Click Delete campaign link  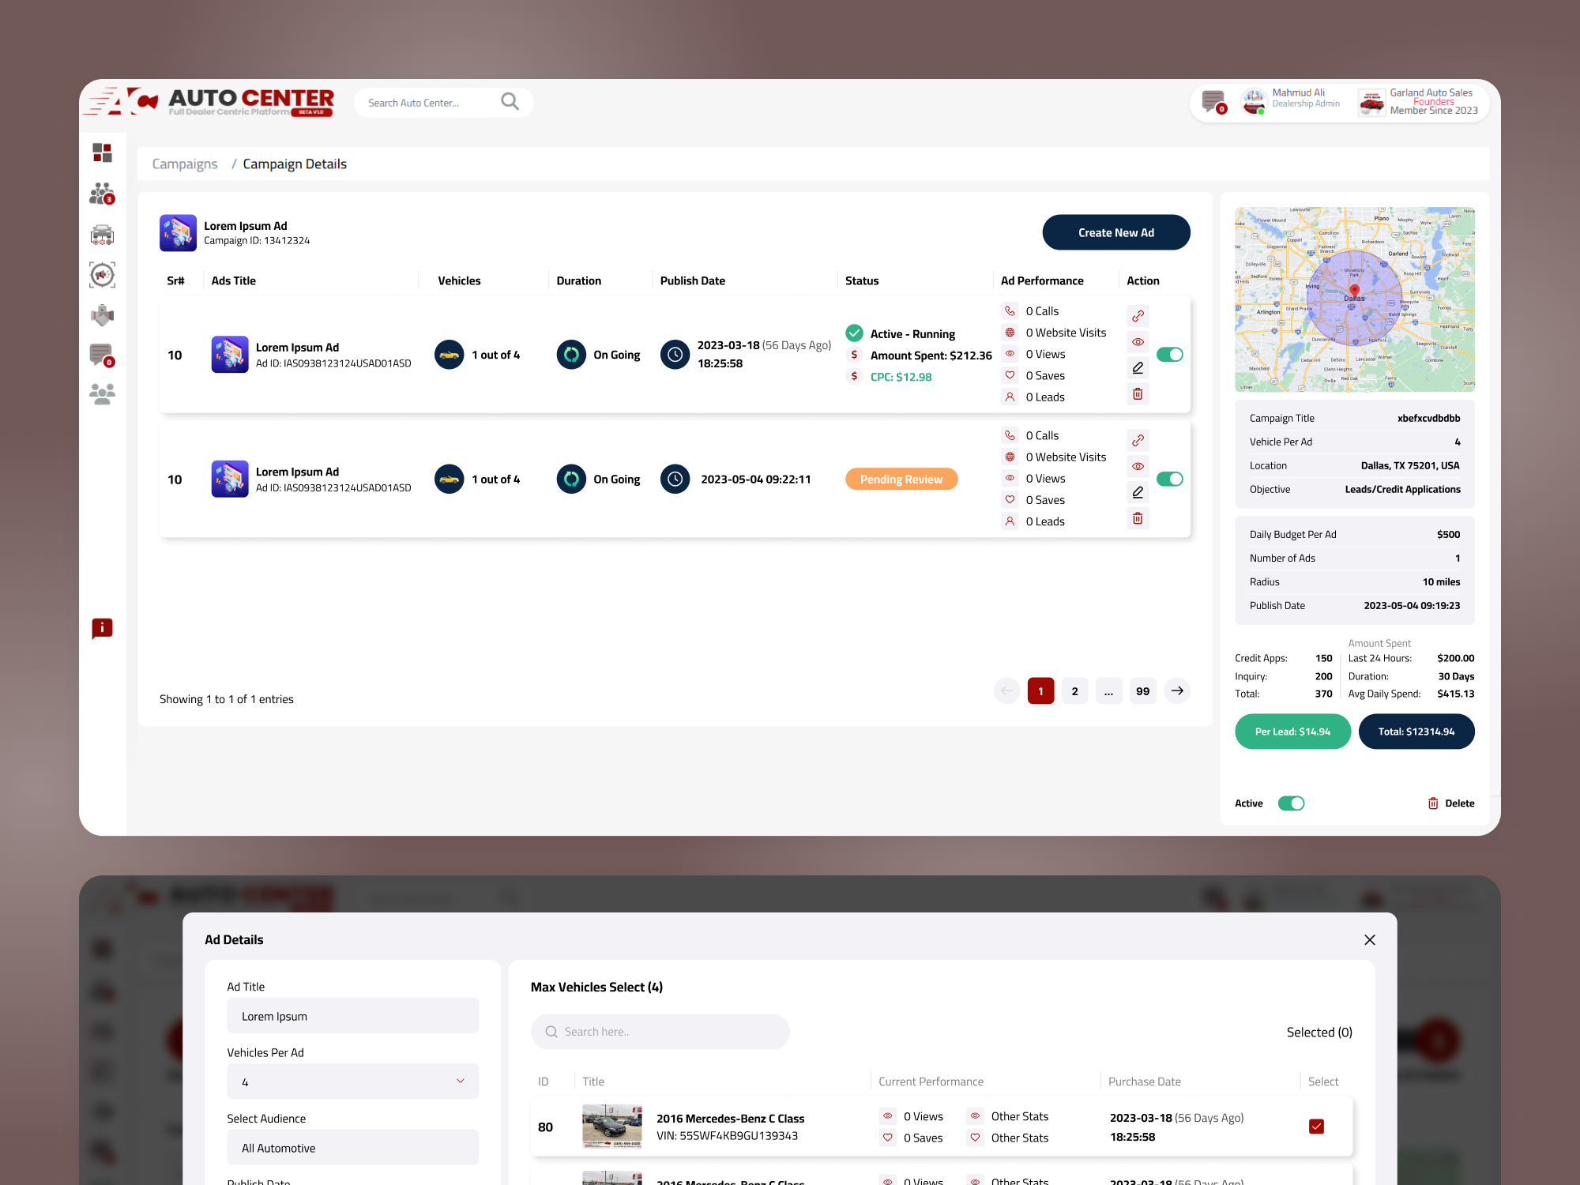point(1451,803)
